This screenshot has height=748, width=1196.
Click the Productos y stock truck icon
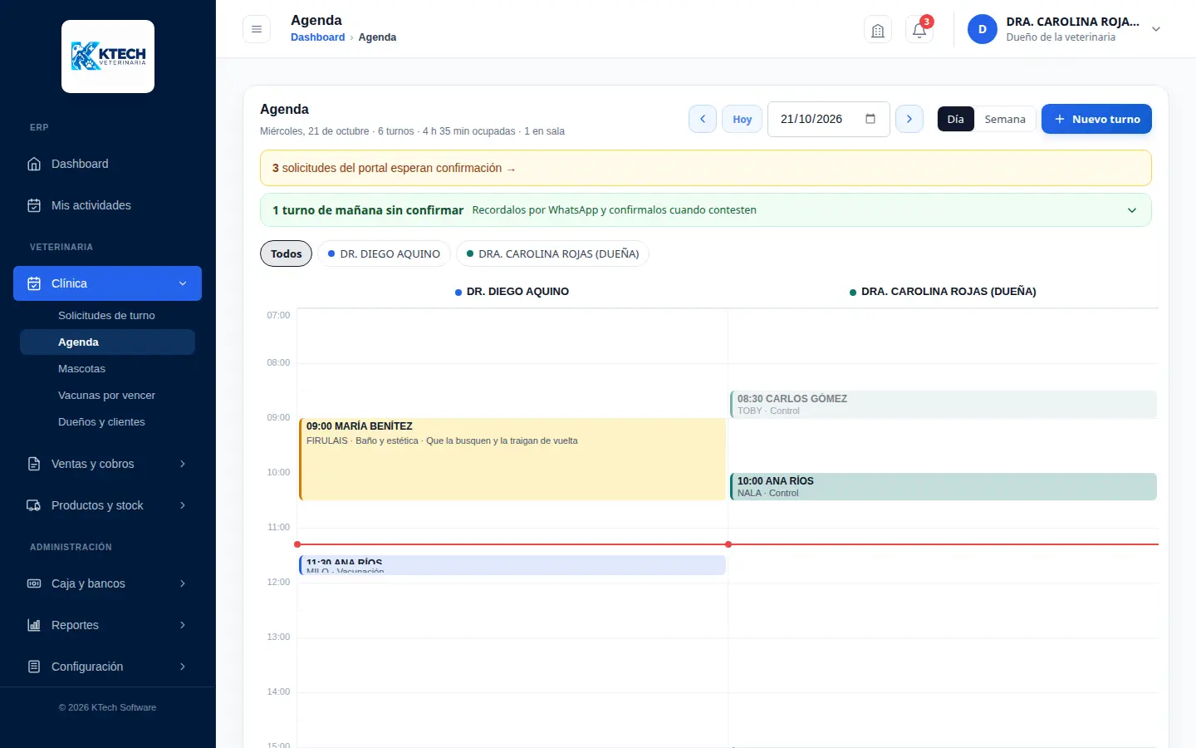pos(34,505)
